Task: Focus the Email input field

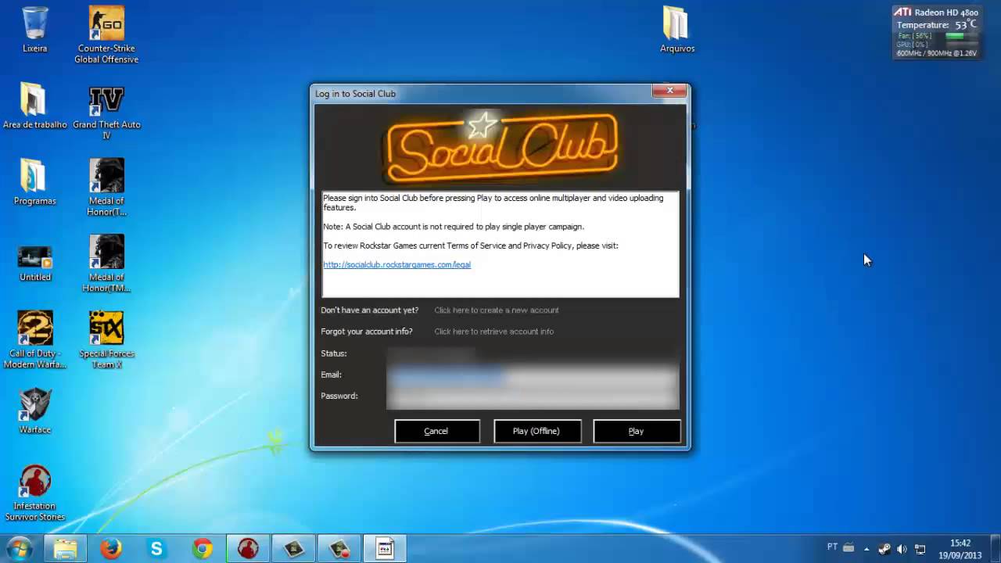Action: [533, 376]
